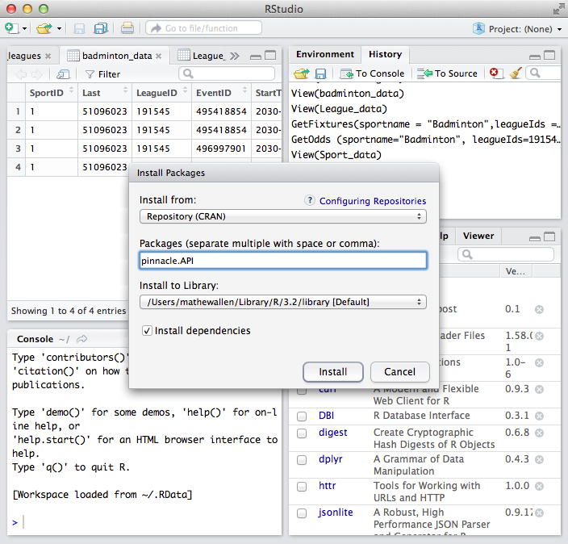568x544 pixels.
Task: Click the Save document icon
Action: [79, 28]
